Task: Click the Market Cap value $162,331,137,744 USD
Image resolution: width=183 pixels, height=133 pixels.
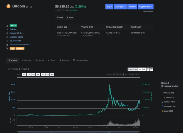Action: click(x=66, y=33)
